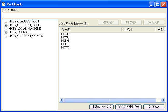Expand the HKEY_CURRENT_CONFIG tree node
Screen dimensions: 168x112
(6, 36)
